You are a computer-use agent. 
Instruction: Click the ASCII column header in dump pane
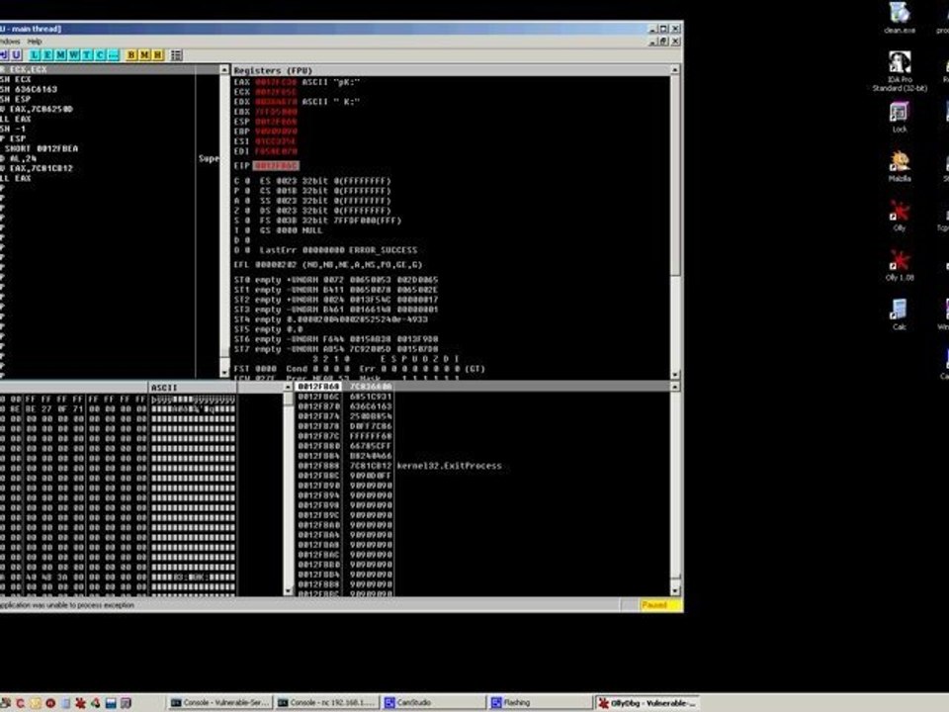click(x=193, y=388)
